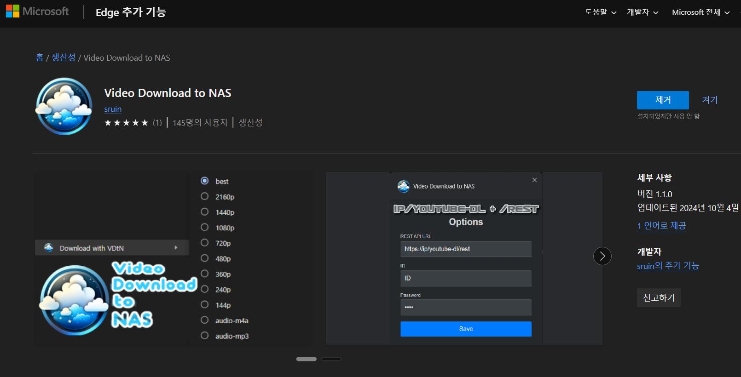Click the large cloud logo in first screenshot
The height and width of the screenshot is (377, 741).
pos(74,300)
